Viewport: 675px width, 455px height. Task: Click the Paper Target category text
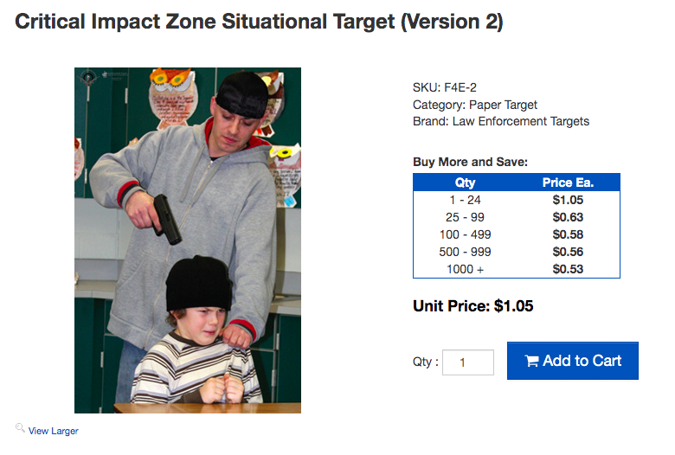tap(503, 105)
